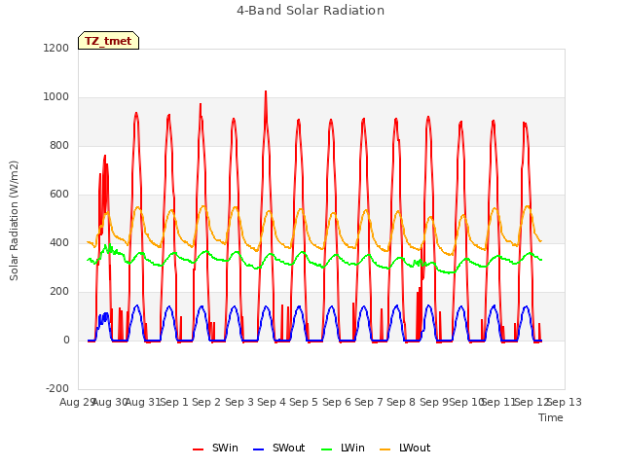Click the 600 y-axis tick label
Screen dimensions: 623x467
tap(59, 195)
